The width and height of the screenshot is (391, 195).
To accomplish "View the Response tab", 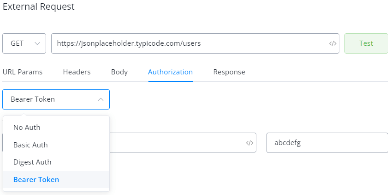I will (x=229, y=72).
